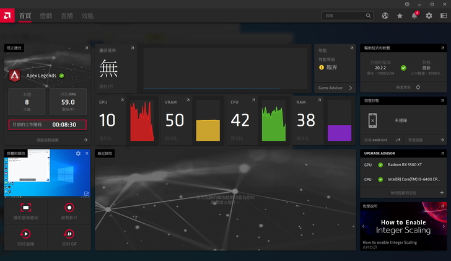Click the search magnifier icon
This screenshot has width=451, height=261.
tap(369, 15)
